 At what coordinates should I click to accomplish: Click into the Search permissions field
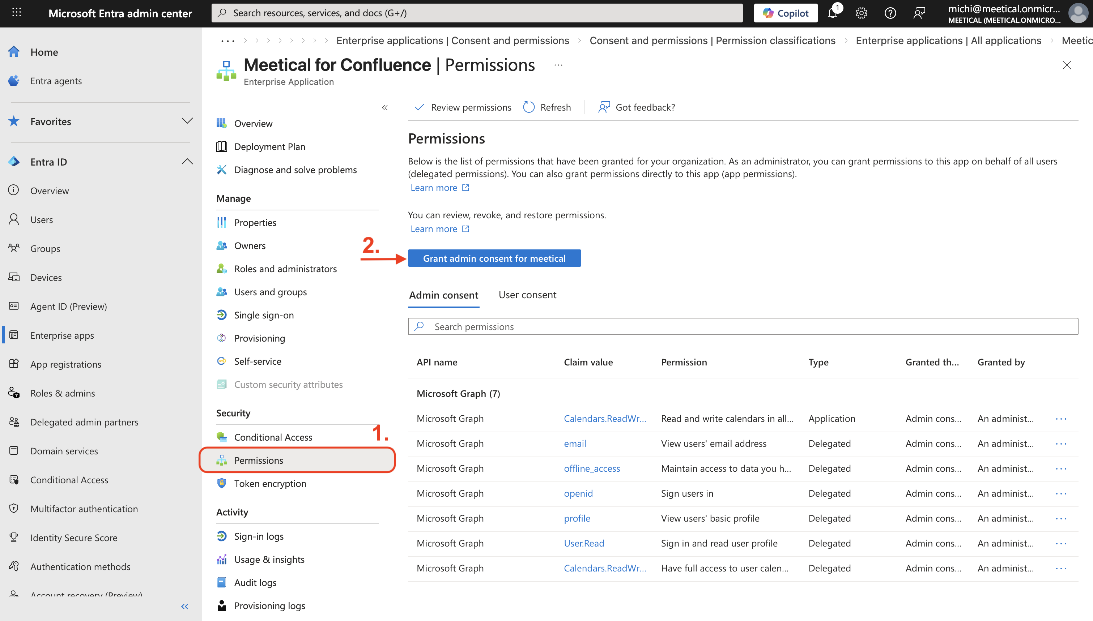click(742, 326)
